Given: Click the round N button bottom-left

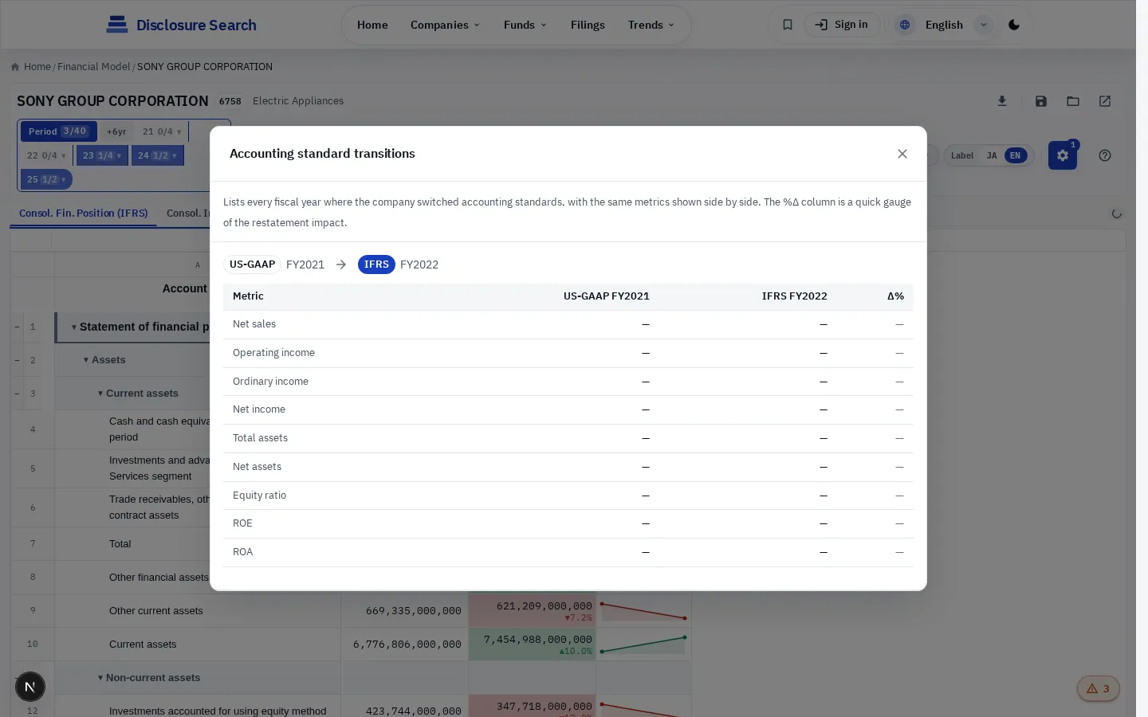Looking at the screenshot, I should 30,687.
